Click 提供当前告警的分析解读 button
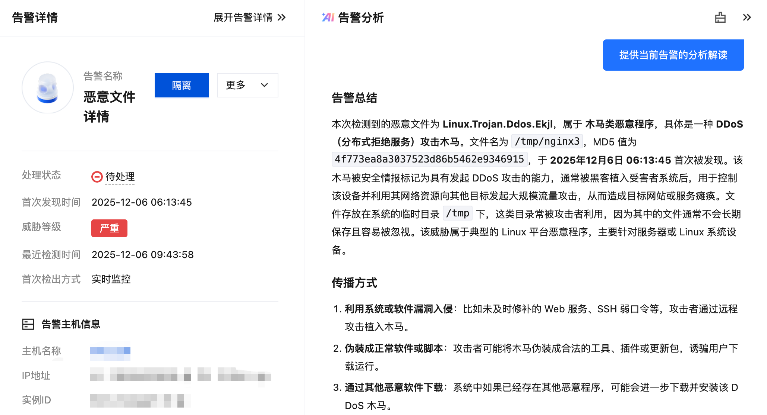This screenshot has width=767, height=415. point(673,55)
